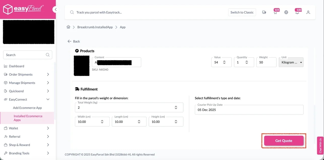Click the Get Quote button
Viewport: 324px width, 160px height.
(283, 141)
